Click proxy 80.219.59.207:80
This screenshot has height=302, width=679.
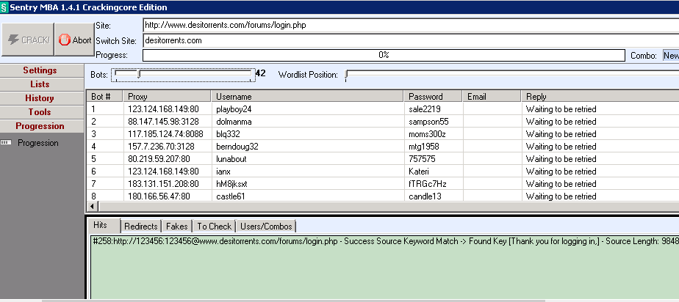click(x=159, y=159)
